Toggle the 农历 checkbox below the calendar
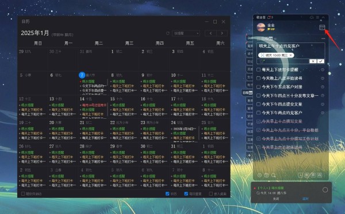 (167, 194)
